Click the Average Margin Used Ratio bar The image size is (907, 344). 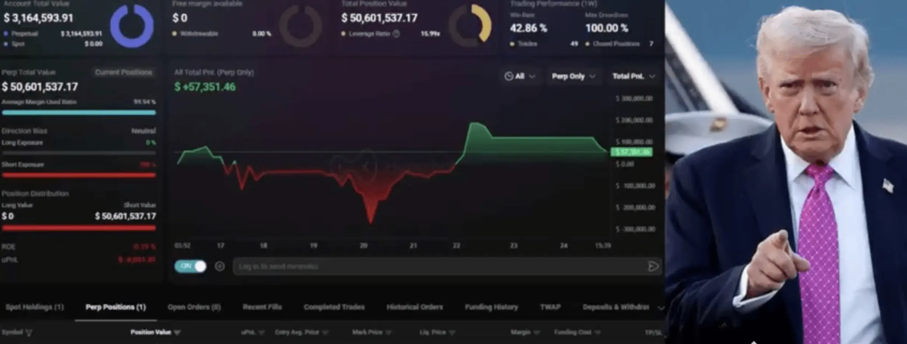coord(79,113)
